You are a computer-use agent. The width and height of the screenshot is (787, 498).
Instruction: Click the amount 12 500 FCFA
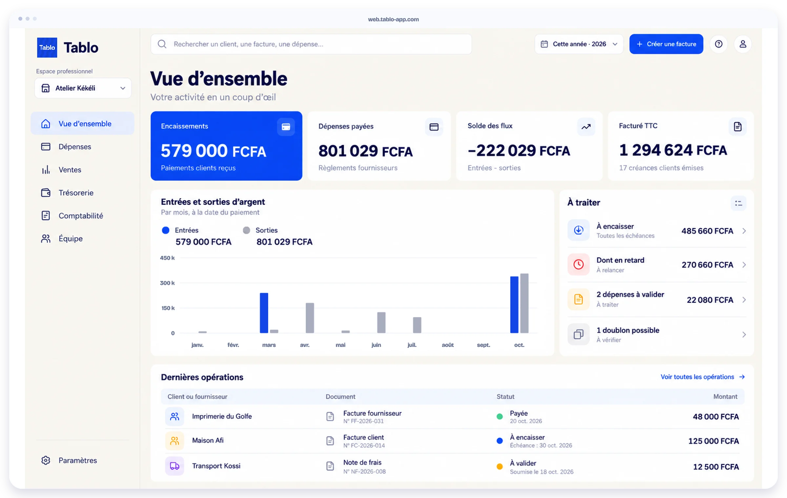(716, 467)
